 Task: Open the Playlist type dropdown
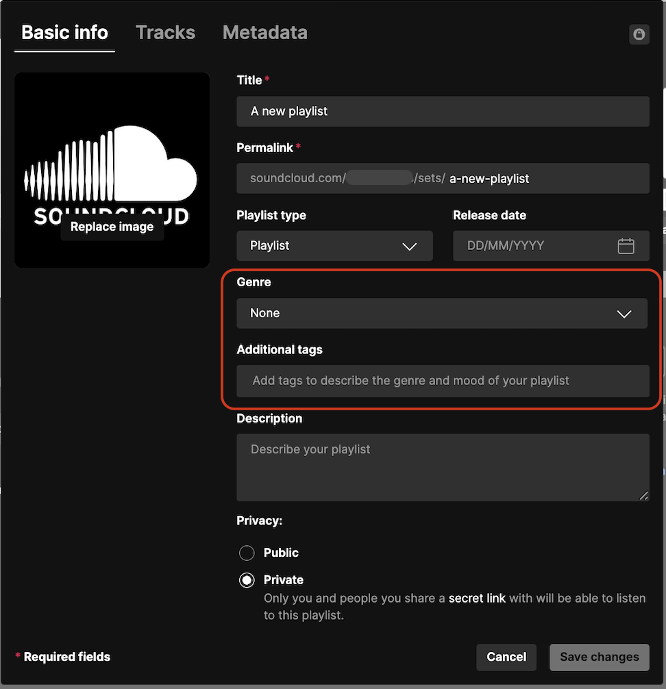tap(334, 246)
